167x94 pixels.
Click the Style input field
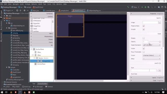[140, 70]
